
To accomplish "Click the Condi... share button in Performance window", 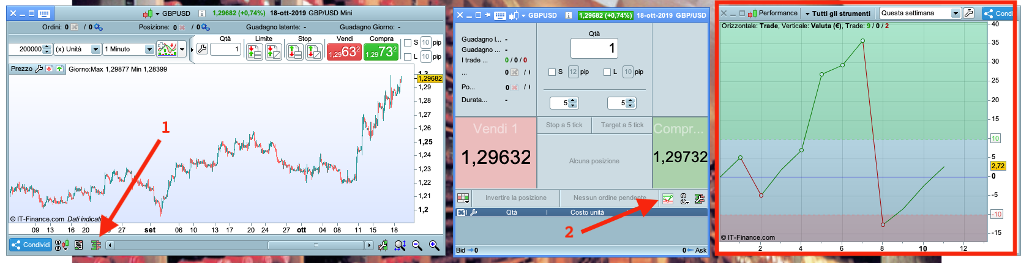I will coord(998,13).
